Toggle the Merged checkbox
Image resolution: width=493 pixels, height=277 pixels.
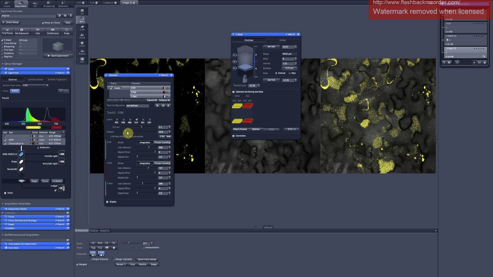(x=77, y=264)
